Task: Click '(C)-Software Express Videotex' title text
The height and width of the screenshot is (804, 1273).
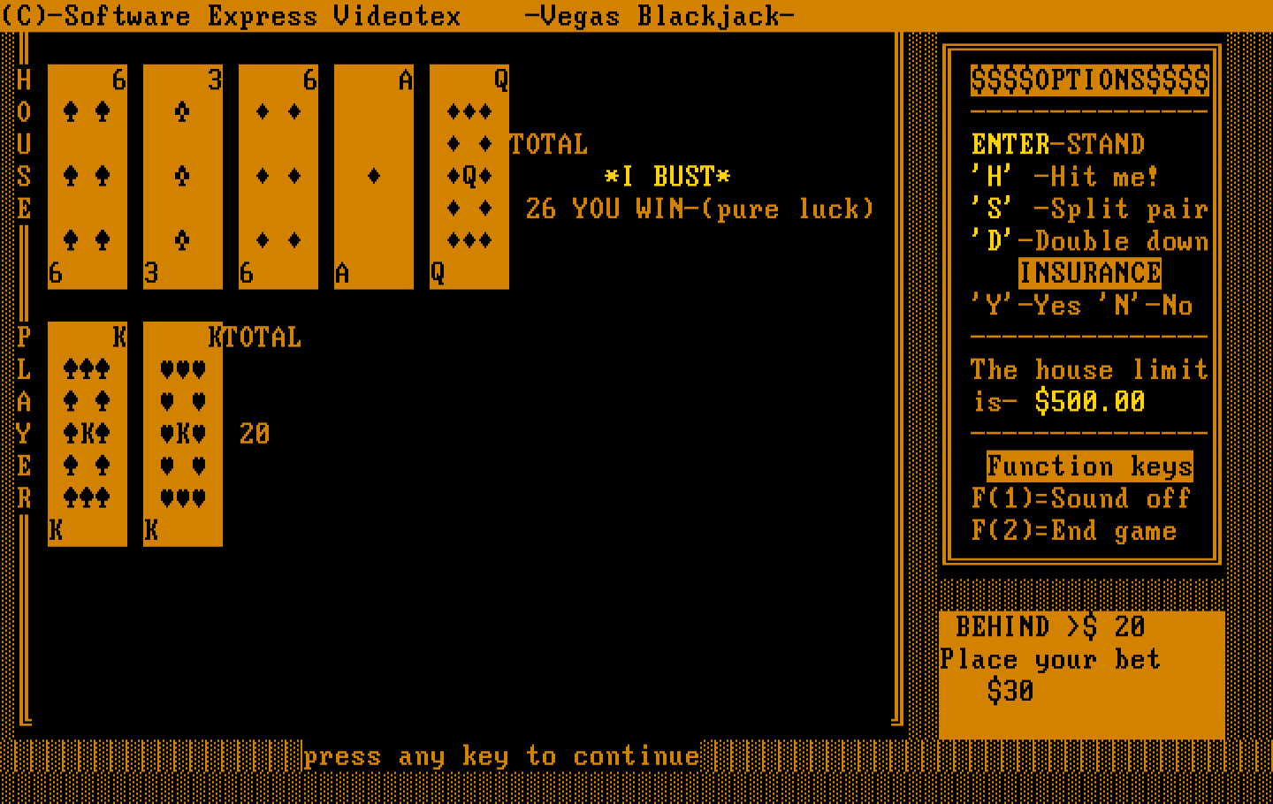Action: [232, 16]
